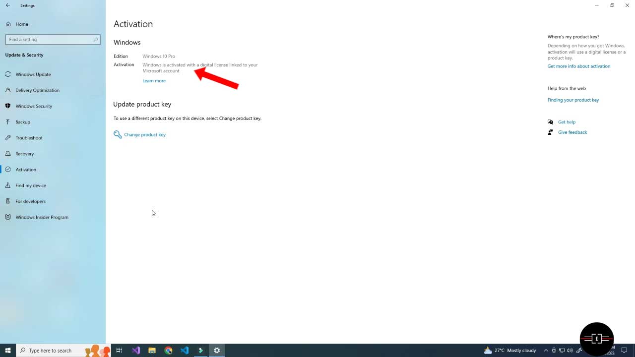Click the Windows Update sync icon
Screen dimensions: 635x357
click(8, 74)
